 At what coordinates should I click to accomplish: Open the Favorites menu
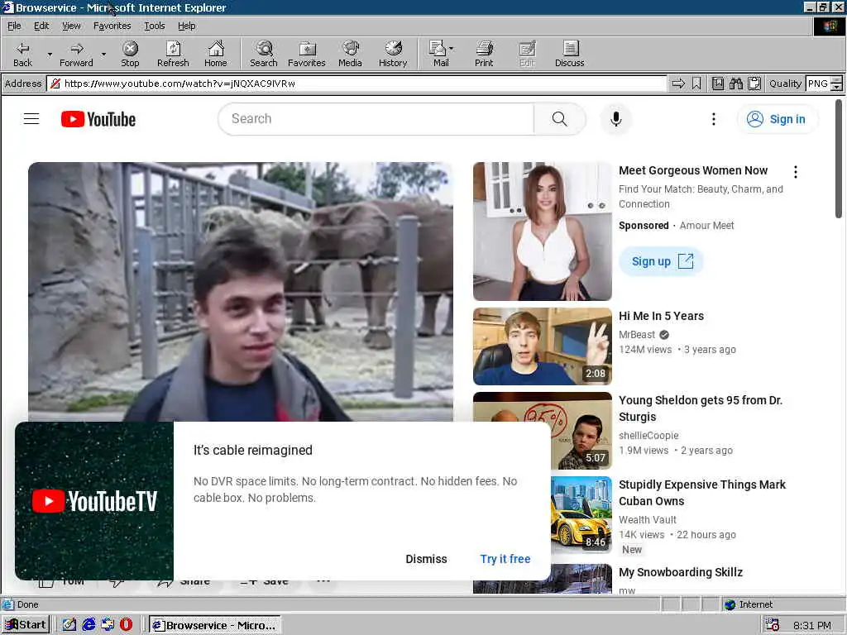(112, 26)
